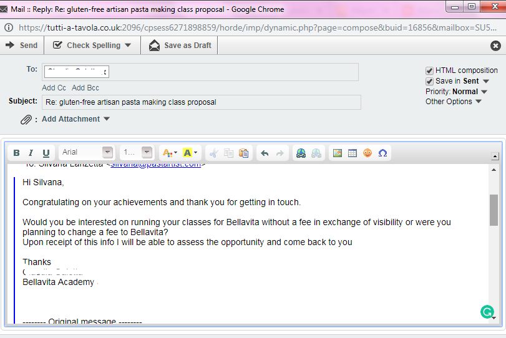
Task: Insert a smiley emoticon
Action: 367,153
